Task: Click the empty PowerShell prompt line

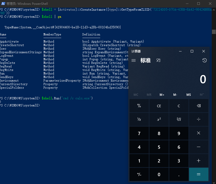Action: [x=20, y=105]
